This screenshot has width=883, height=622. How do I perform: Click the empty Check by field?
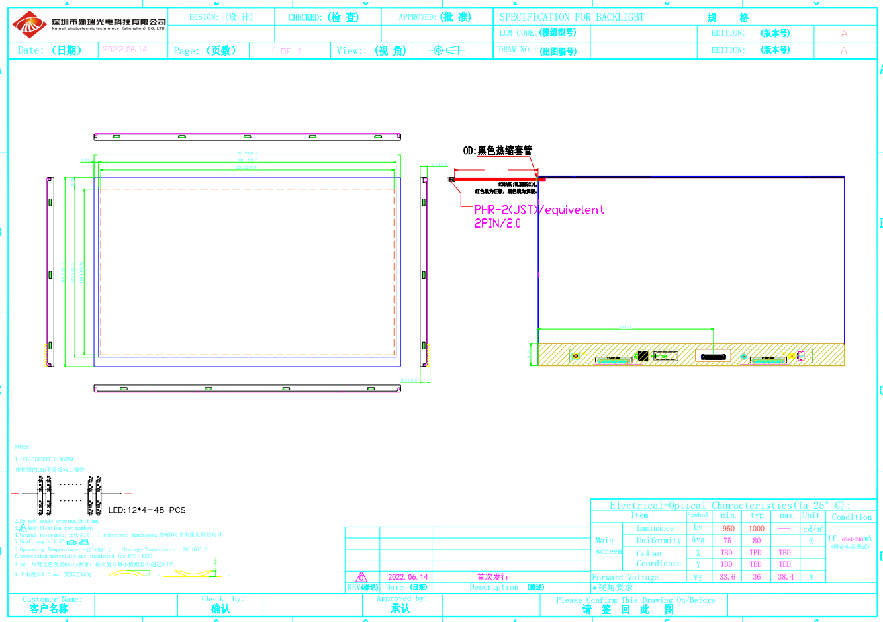[312, 605]
